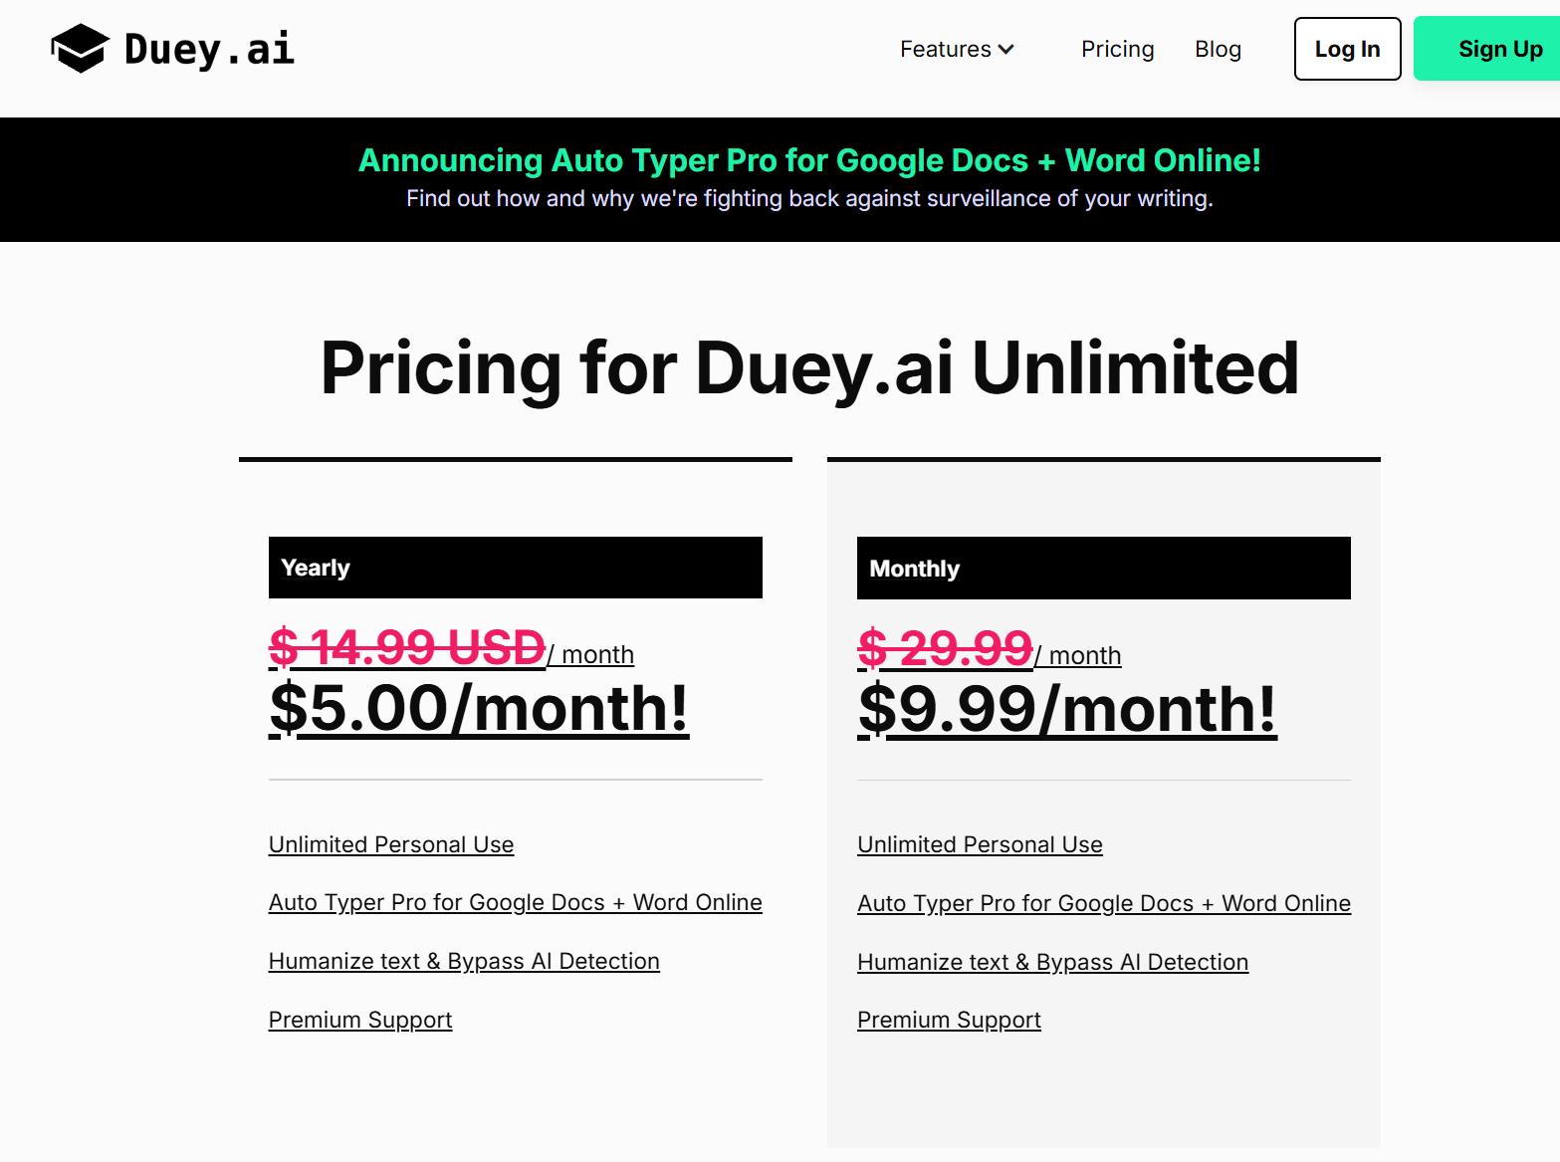Open Unlimited Personal Use under Monthly plan
Viewport: 1560px width, 1162px height.
click(x=980, y=844)
